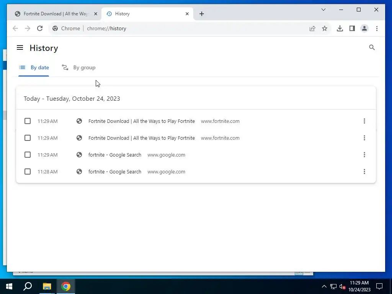The width and height of the screenshot is (392, 294).
Task: Switch to By date view
Action: [x=34, y=67]
